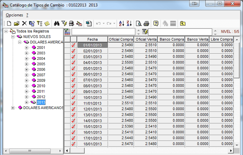Viewport: 243px width, 155px height.
Task: Open print preview magnifier icon
Action: click(x=138, y=23)
